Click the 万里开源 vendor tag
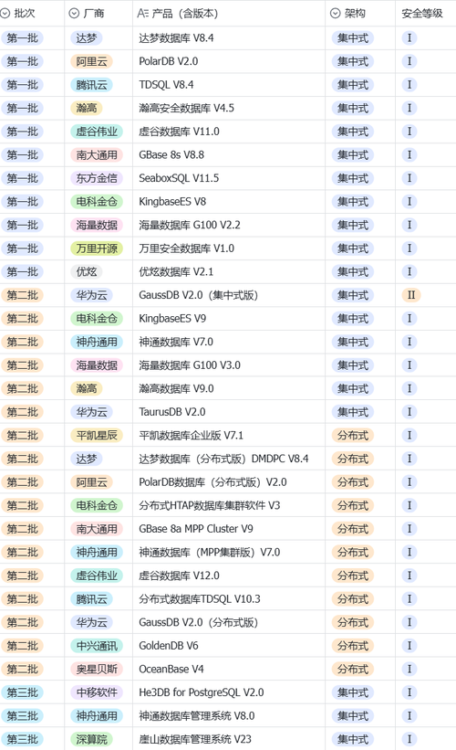The height and width of the screenshot is (750, 456). click(97, 248)
